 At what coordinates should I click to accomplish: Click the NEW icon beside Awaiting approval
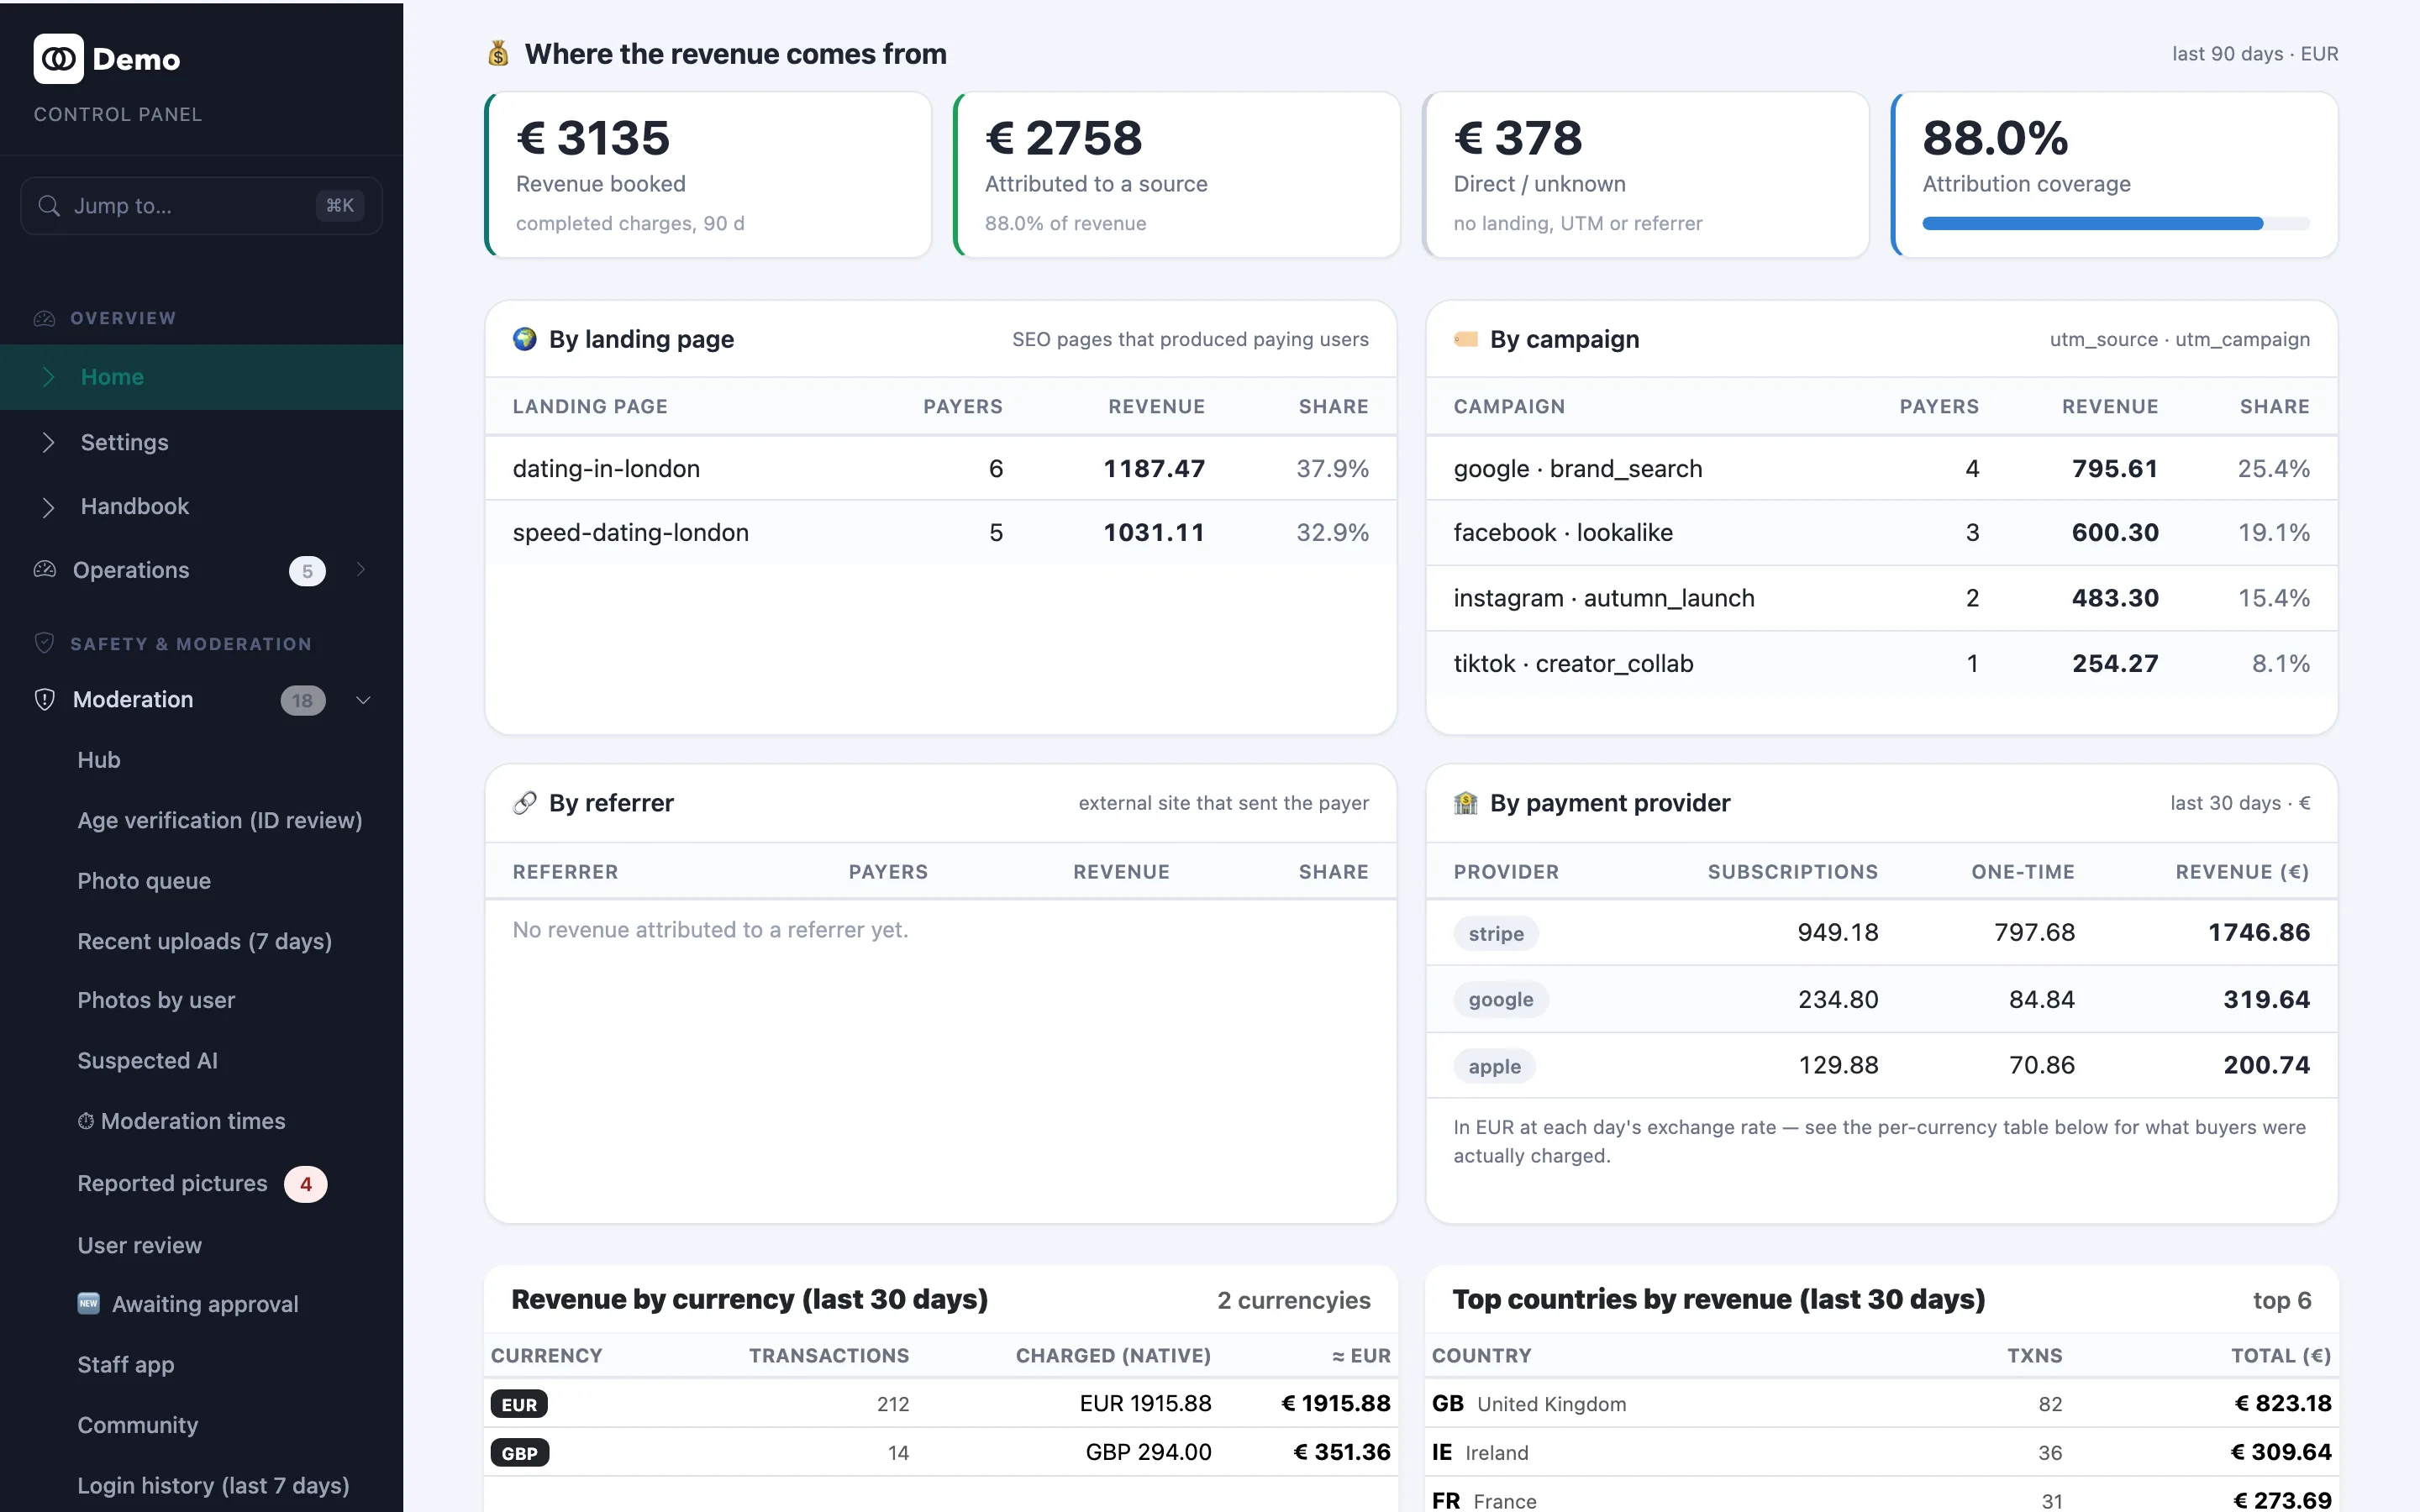(x=89, y=1303)
